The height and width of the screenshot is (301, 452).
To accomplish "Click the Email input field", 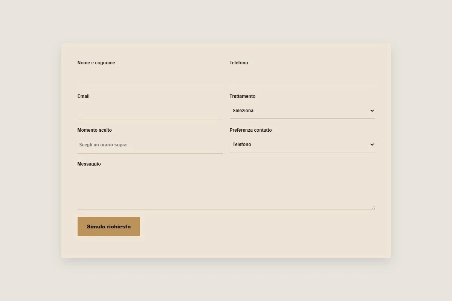I will (150, 111).
